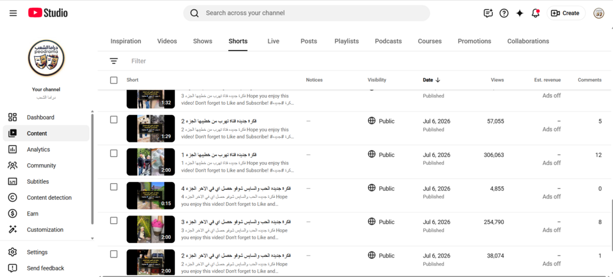Click the YouTube Studio logo

[x=48, y=13]
